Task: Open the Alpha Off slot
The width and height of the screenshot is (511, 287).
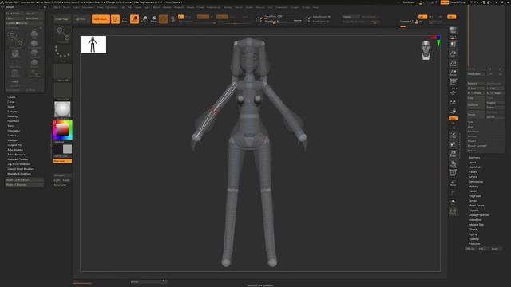Action: 62,73
